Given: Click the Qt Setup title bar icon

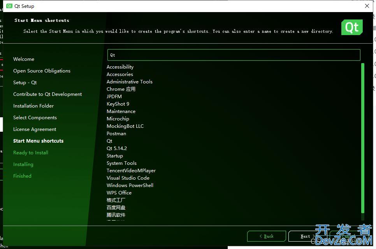Looking at the screenshot, I should point(9,6).
